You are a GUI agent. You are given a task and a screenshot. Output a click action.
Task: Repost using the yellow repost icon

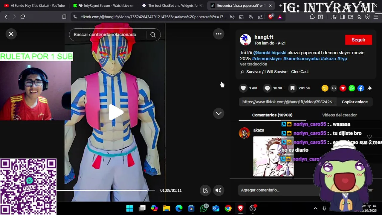coord(325,88)
